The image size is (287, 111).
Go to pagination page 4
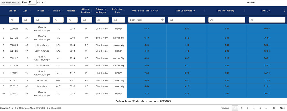[x=254, y=108]
